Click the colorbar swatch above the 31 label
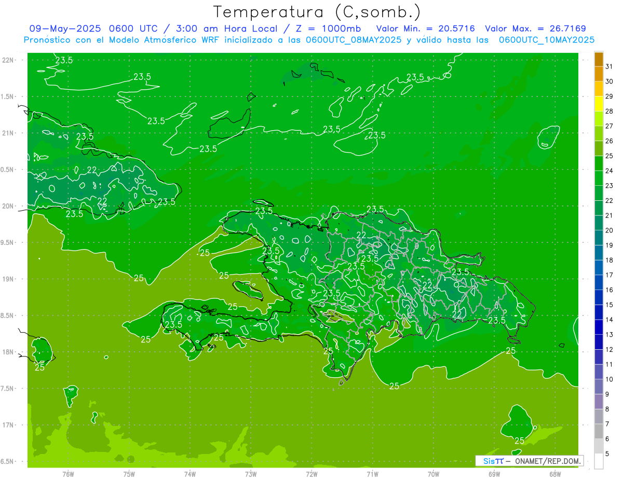Screen dimensions: 623x481 coord(599,59)
